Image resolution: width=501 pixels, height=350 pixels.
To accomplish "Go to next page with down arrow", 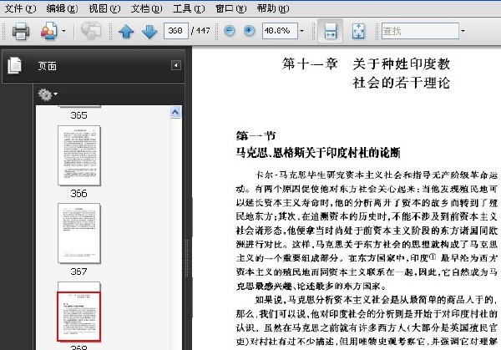I will click(149, 31).
